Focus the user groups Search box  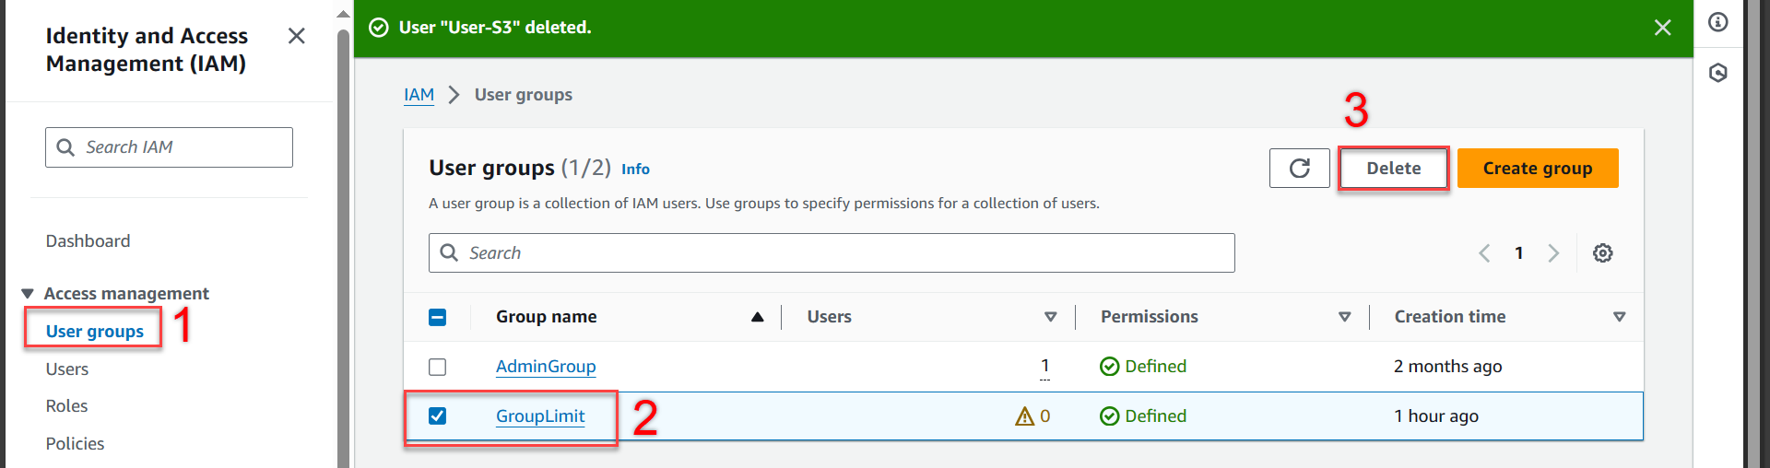coord(832,252)
